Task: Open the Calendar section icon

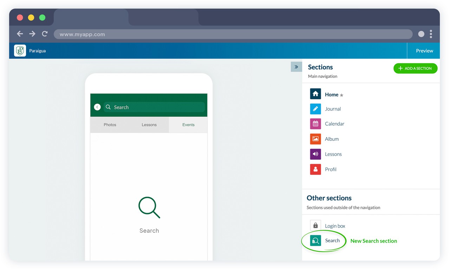Action: (315, 124)
